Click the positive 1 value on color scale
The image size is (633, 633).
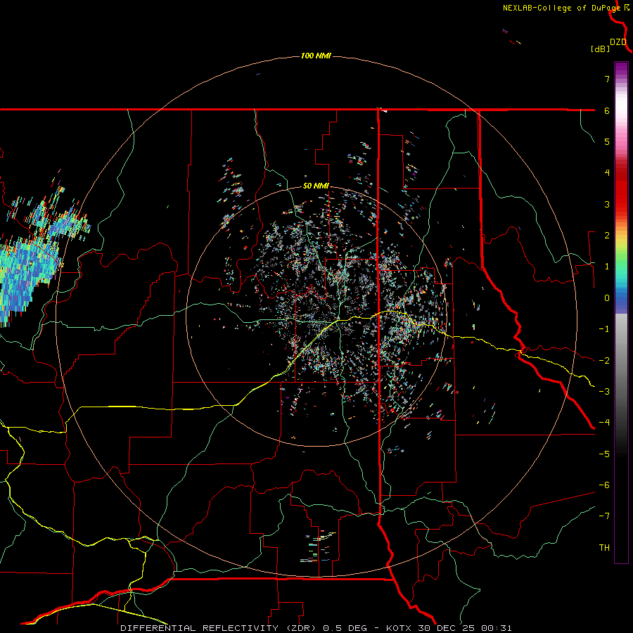click(607, 267)
